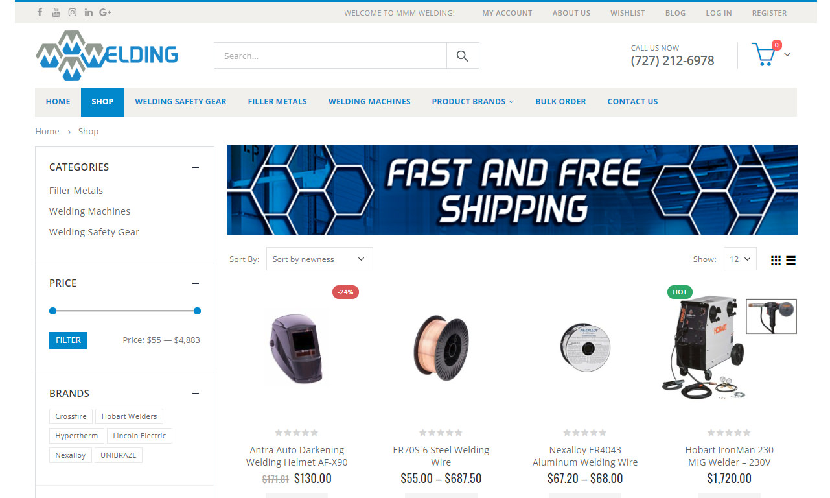Click the blue Filter button

(x=68, y=340)
